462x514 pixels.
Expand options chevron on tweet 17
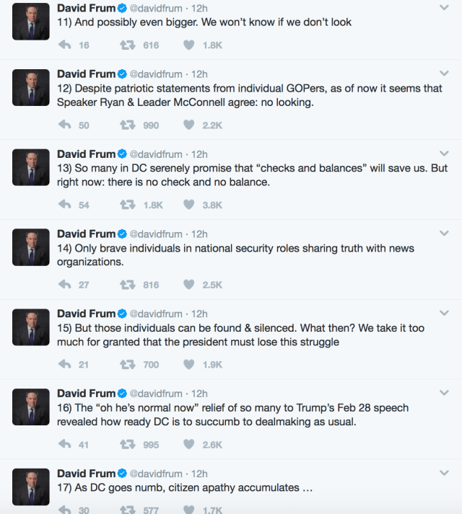443,474
